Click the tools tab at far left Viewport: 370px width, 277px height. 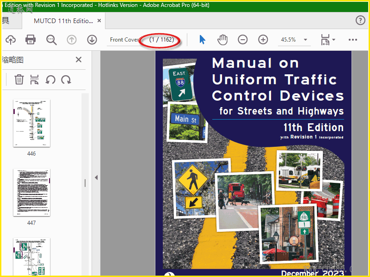(11, 21)
